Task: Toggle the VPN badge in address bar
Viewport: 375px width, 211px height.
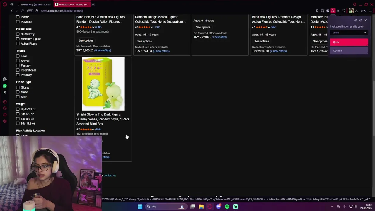Action: pyautogui.click(x=30, y=11)
